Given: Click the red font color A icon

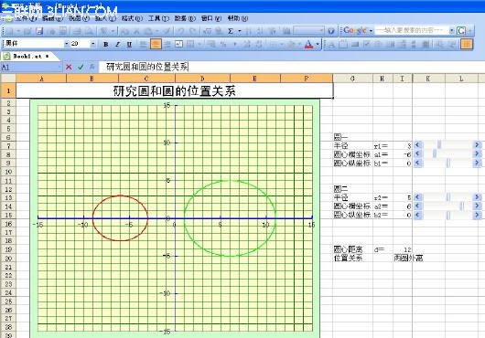Looking at the screenshot, I should (x=308, y=45).
